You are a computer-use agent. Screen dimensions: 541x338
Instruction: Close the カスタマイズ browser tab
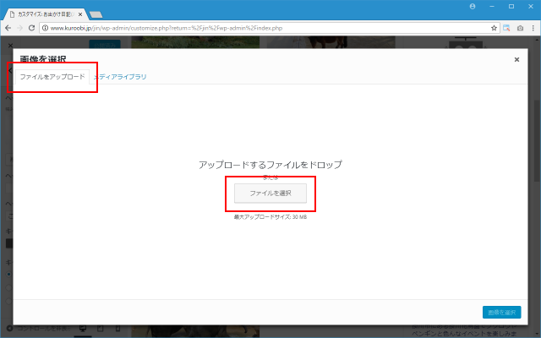pyautogui.click(x=80, y=14)
